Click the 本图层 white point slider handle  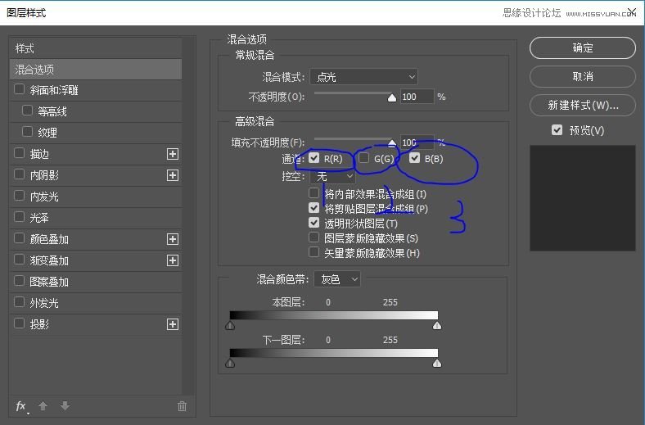(437, 326)
